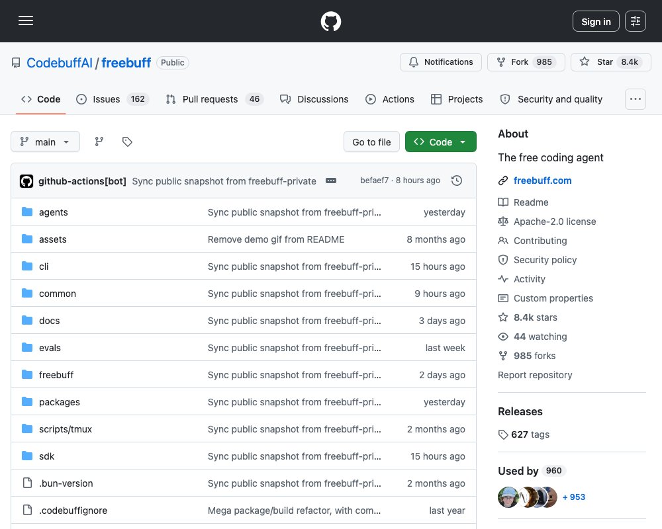Open the Issues tab
The width and height of the screenshot is (662, 529).
[x=113, y=99]
